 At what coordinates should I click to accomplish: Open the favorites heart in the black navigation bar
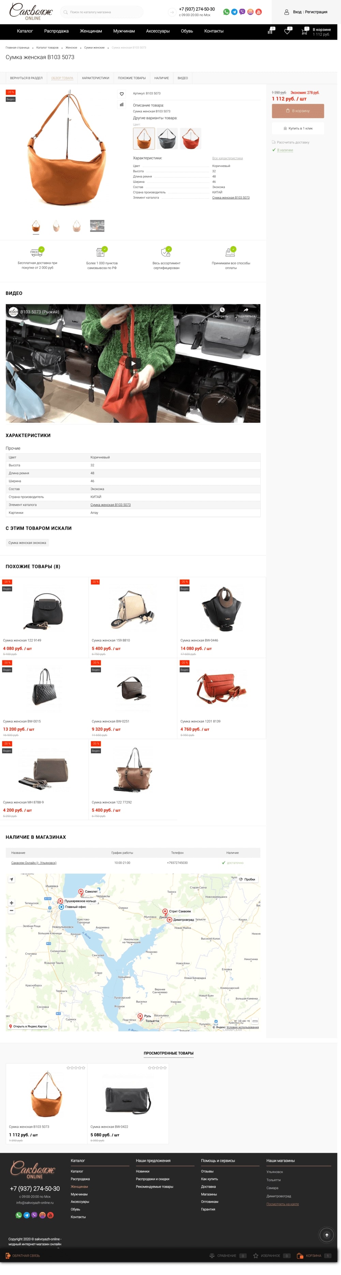[287, 31]
